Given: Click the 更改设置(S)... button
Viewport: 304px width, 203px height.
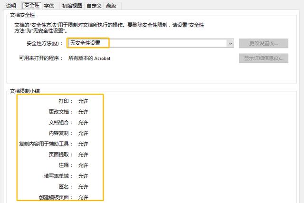Looking at the screenshot, I should (x=264, y=43).
